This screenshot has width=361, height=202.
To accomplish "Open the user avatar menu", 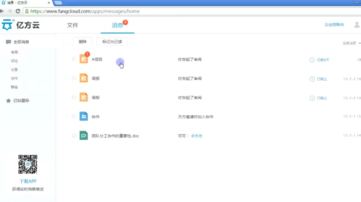I will [x=357, y=25].
